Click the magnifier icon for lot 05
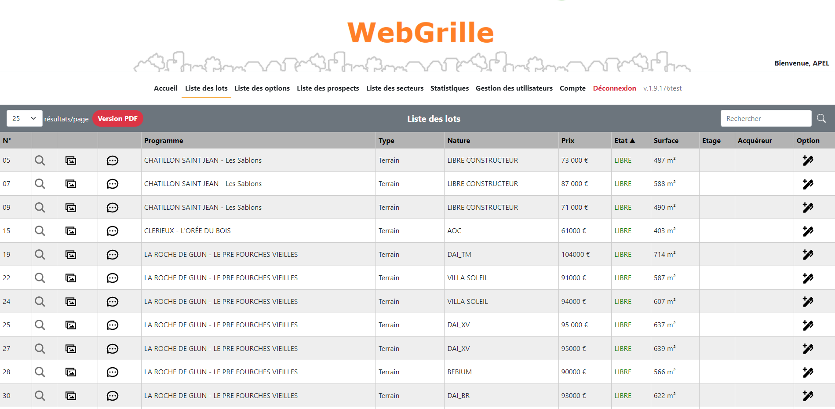This screenshot has width=835, height=409. [x=40, y=161]
